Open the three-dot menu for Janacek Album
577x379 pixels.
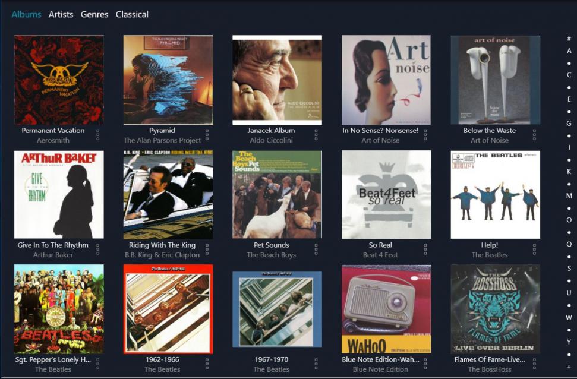[x=316, y=135]
